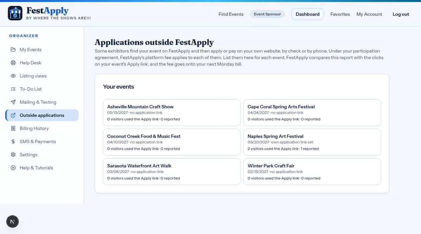
Task: Click the date line '04/24/2027 · no application link'
Action: (275, 113)
